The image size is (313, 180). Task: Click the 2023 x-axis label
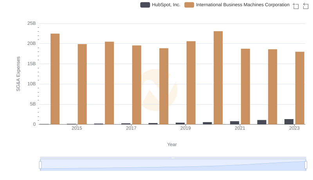pyautogui.click(x=294, y=128)
